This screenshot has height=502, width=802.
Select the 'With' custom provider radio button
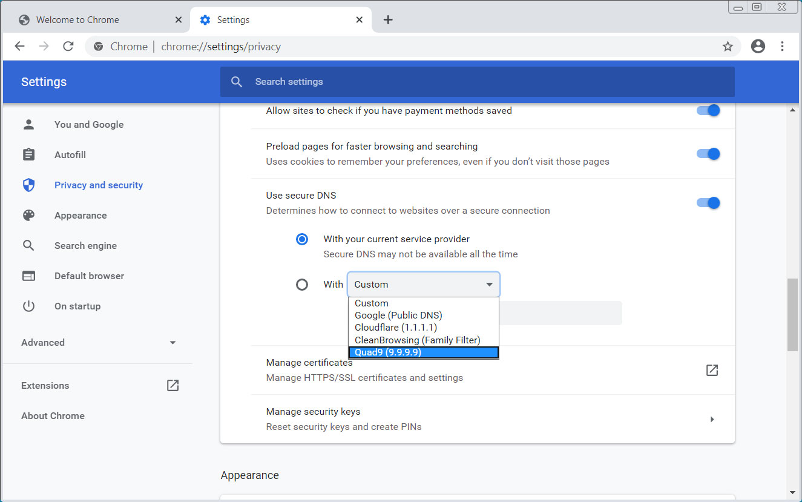pyautogui.click(x=302, y=284)
